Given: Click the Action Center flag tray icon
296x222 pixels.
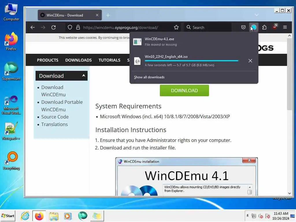Looking at the screenshot, I should click(268, 216).
